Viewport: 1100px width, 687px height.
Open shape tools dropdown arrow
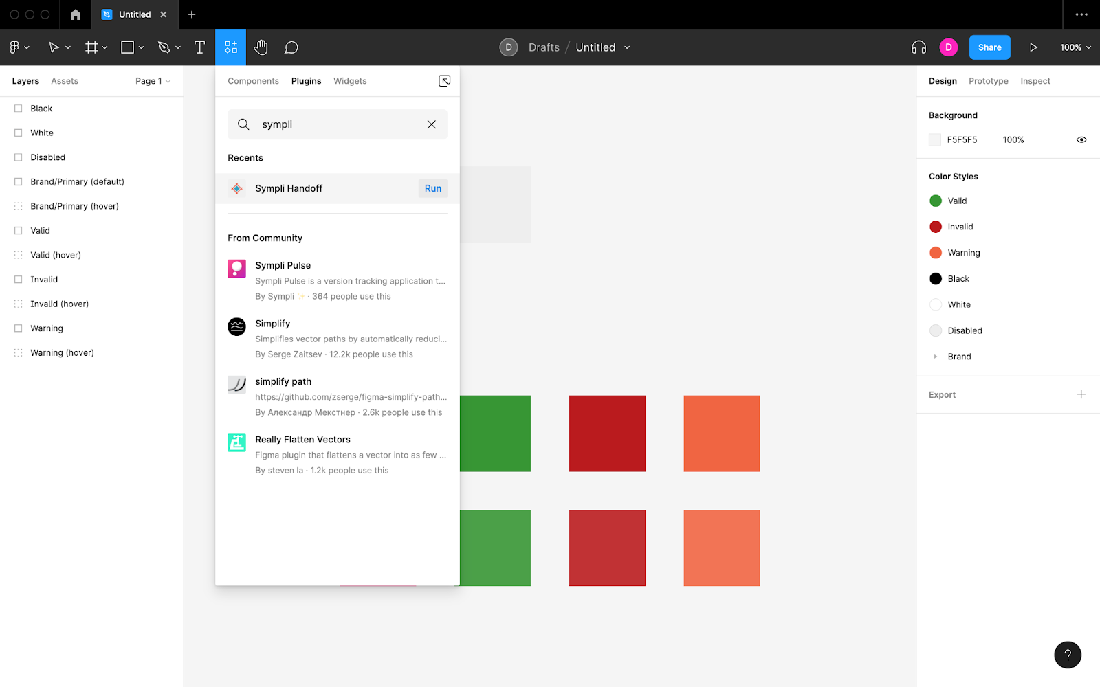pyautogui.click(x=142, y=47)
